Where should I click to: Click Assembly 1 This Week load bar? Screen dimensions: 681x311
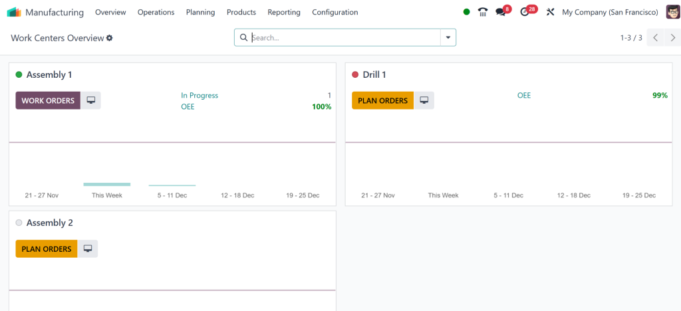click(107, 184)
